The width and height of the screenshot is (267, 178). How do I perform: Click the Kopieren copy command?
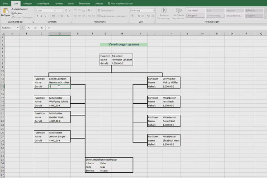[17, 13]
